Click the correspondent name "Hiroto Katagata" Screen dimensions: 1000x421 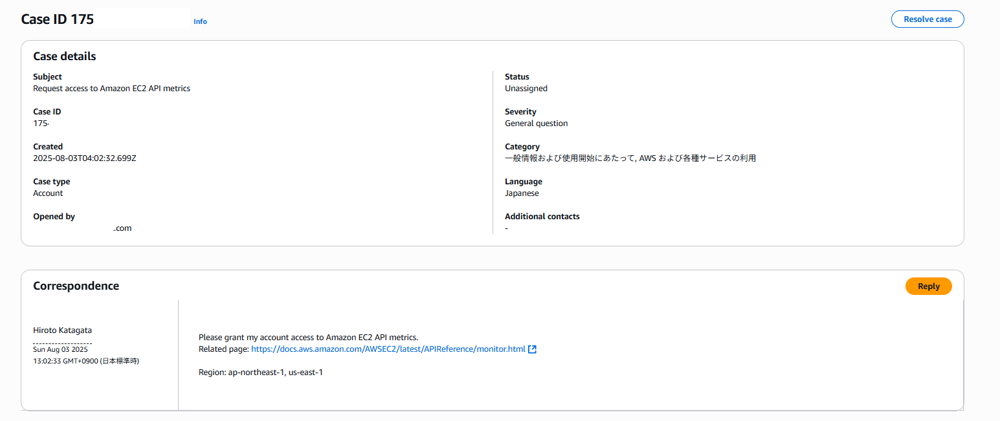point(62,330)
